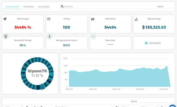
Task: Open the Product Research tab
Action: tap(12, 7)
